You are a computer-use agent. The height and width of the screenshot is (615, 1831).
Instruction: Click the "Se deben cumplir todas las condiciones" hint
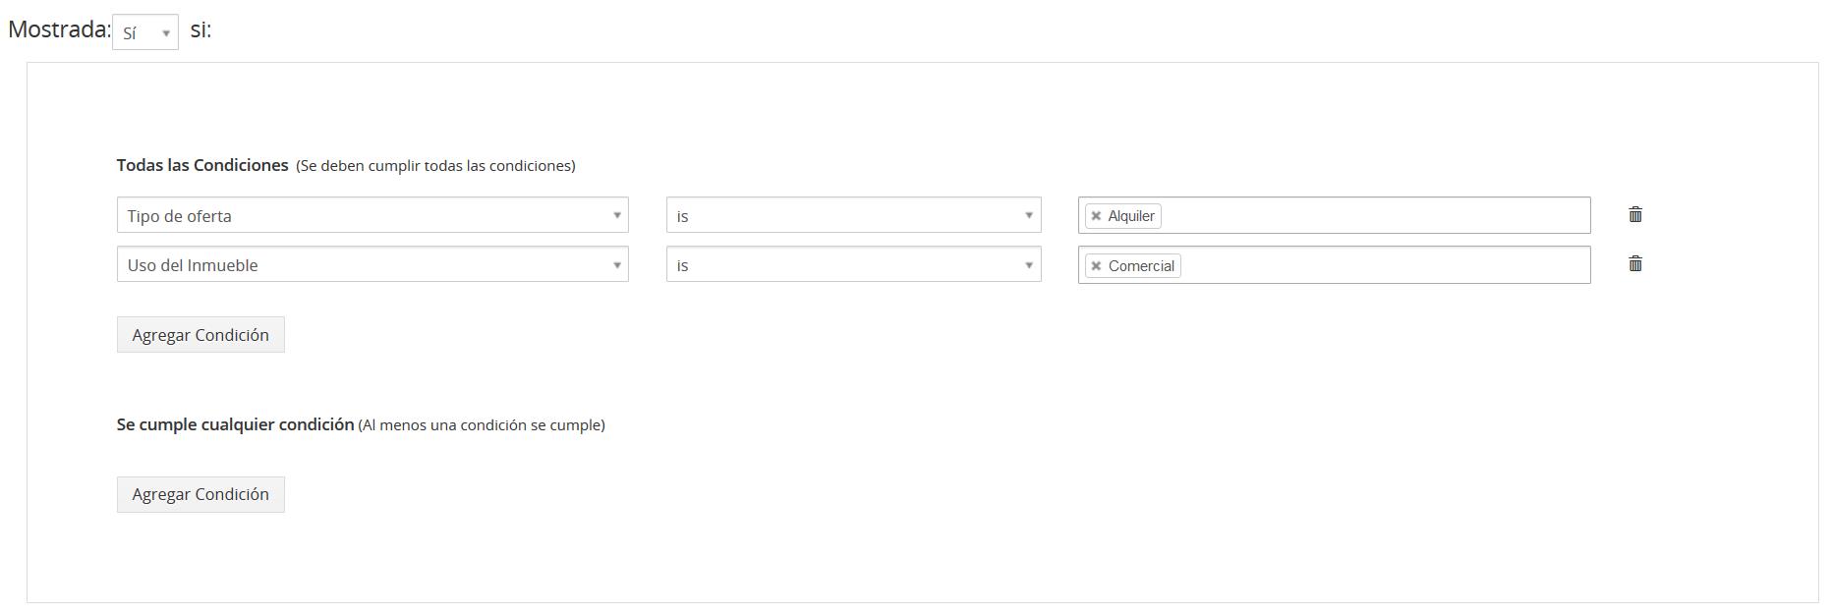coord(435,166)
